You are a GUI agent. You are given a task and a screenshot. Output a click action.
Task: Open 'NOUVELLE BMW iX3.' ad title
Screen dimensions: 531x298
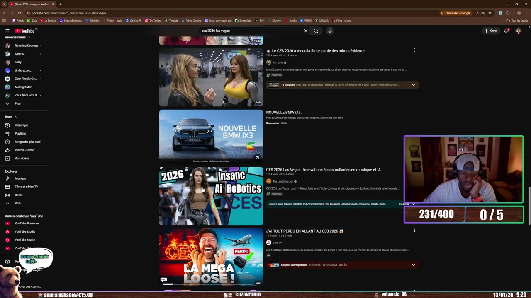(284, 112)
